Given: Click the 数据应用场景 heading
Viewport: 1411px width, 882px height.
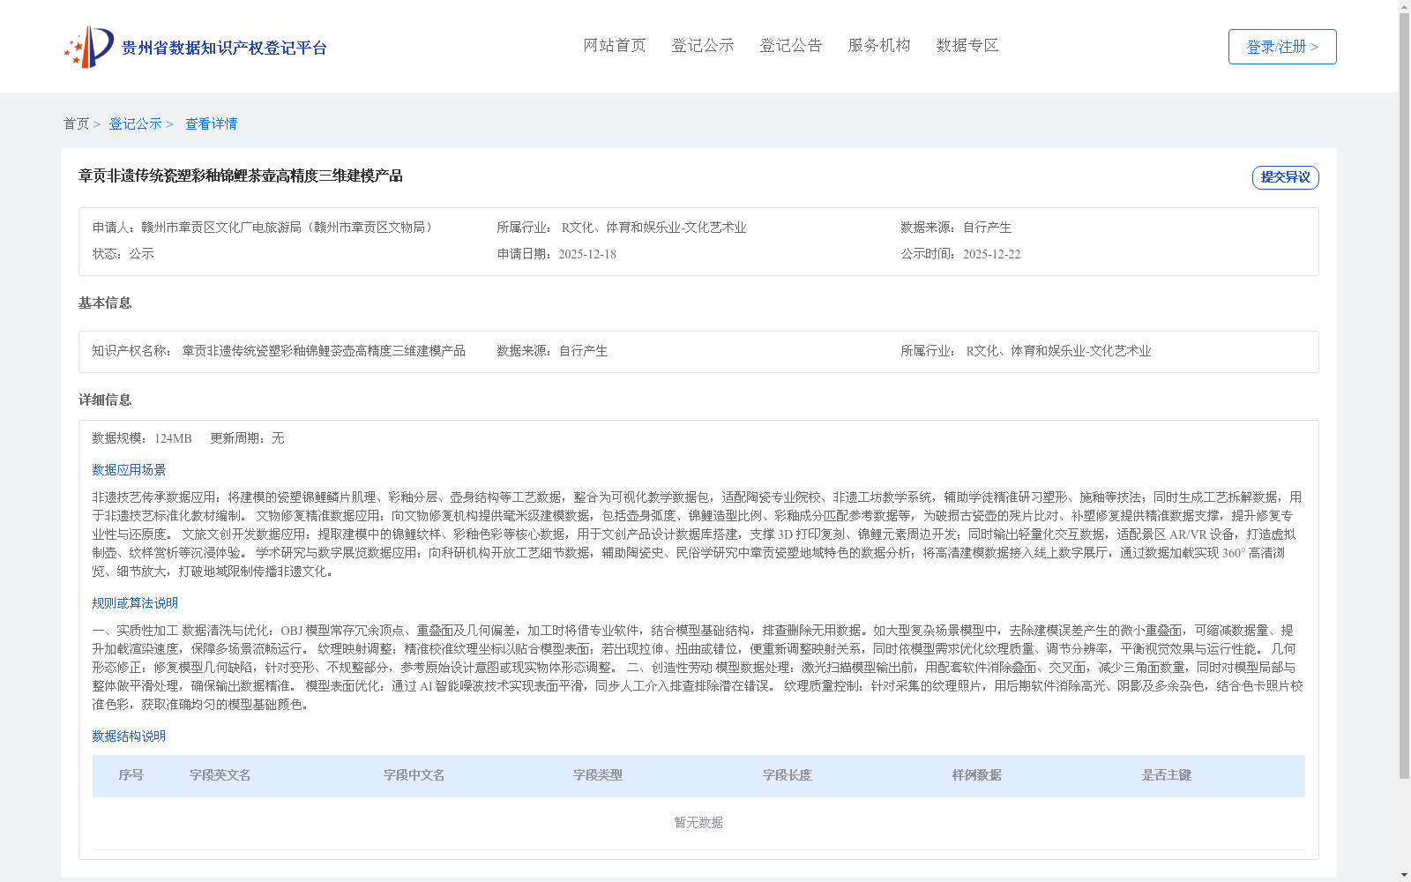Looking at the screenshot, I should pos(129,470).
